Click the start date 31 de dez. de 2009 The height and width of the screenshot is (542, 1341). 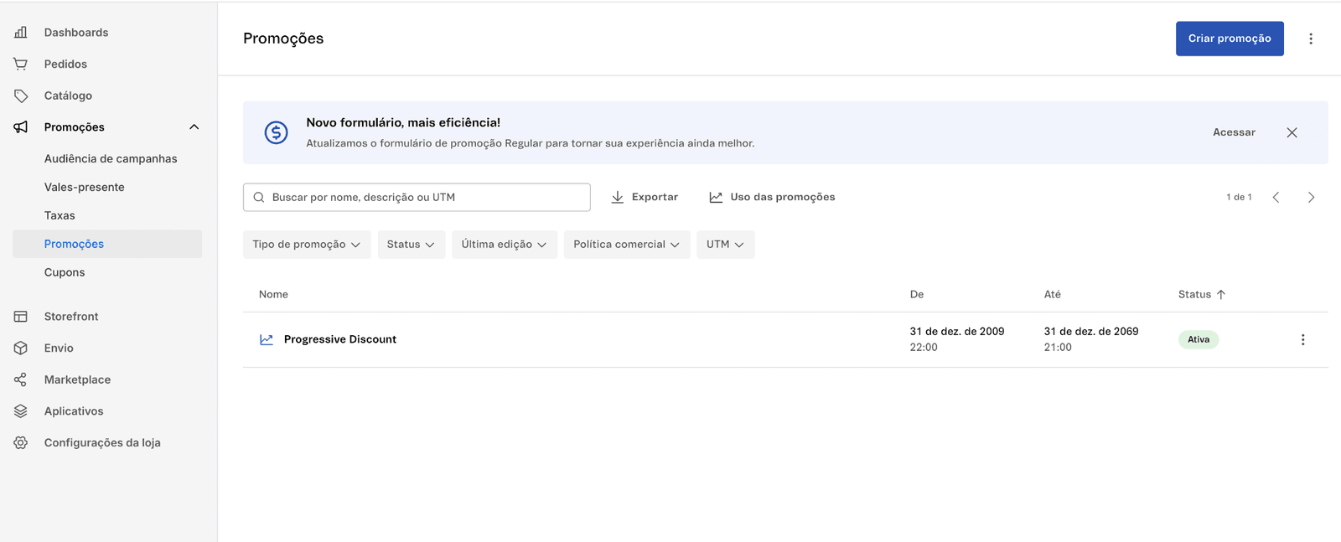(x=957, y=332)
